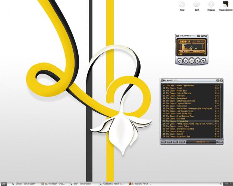The height and width of the screenshot is (186, 233).
Task: Select track 9 The Clash - Career Opportunities
Action: click(191, 86)
